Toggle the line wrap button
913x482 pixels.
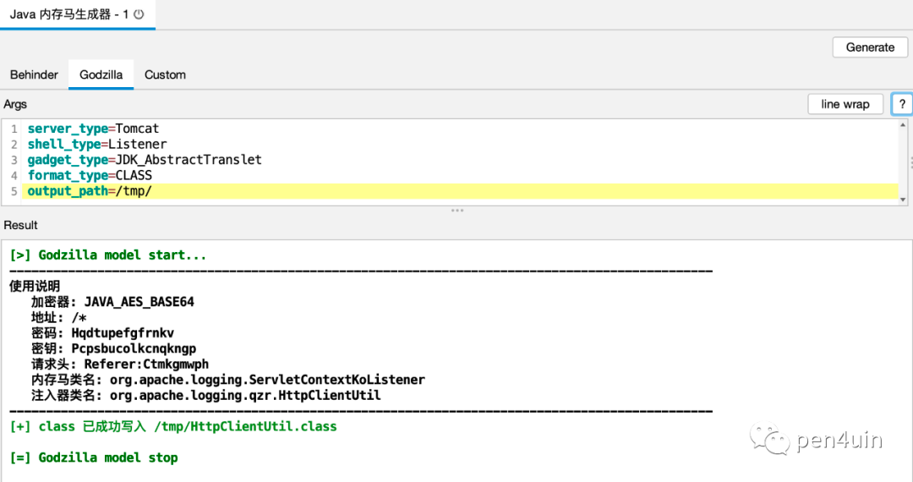(845, 104)
